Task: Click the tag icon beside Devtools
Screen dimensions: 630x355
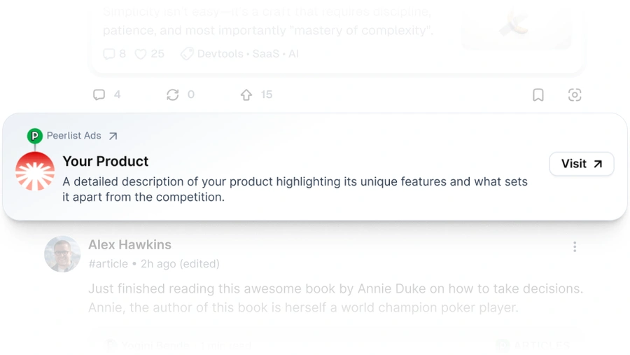Action: coord(186,54)
